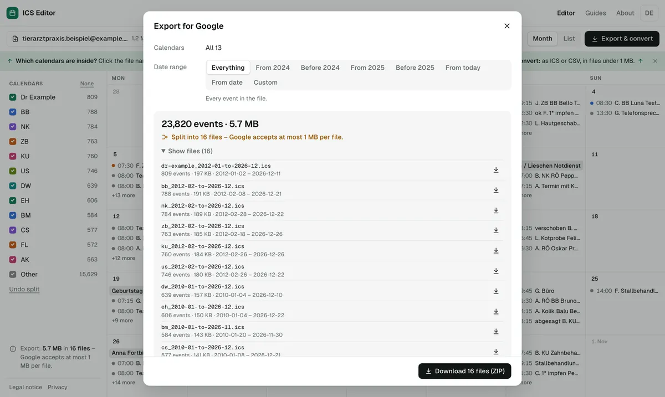
Task: Click the tierarztpraxis.beispiel file name field
Action: (x=75, y=39)
